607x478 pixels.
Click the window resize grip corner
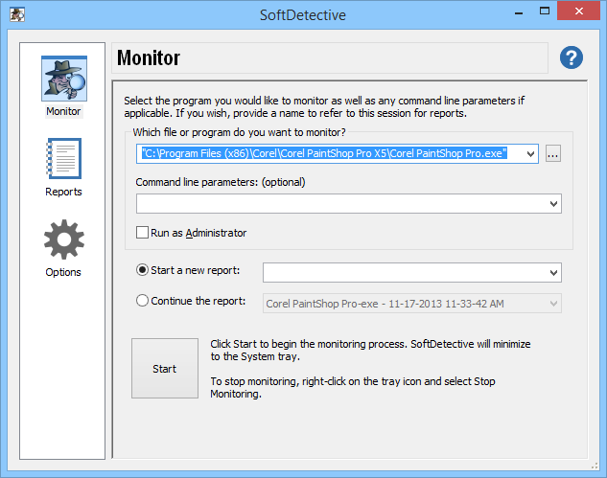click(595, 467)
